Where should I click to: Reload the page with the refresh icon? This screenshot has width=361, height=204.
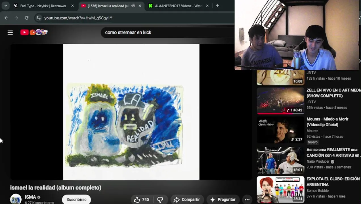pyautogui.click(x=26, y=18)
